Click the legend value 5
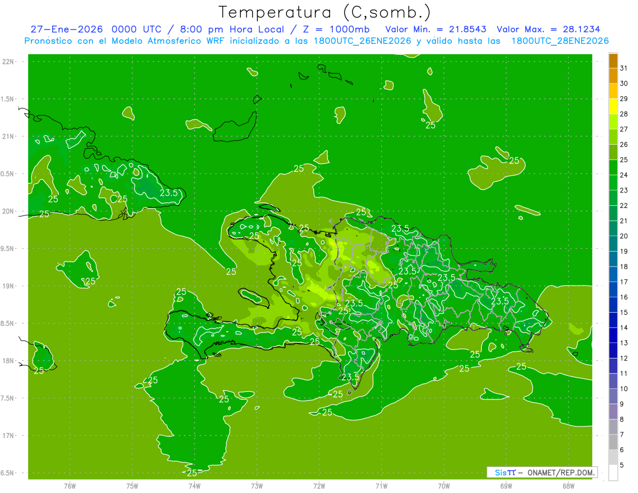Image resolution: width=638 pixels, height=493 pixels. tap(622, 465)
